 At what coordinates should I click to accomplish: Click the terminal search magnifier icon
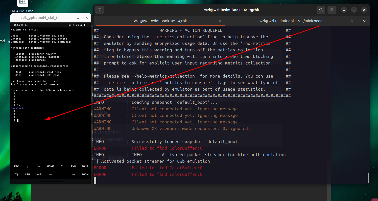pyautogui.click(x=321, y=10)
